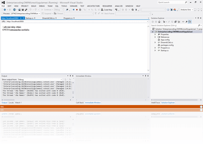Pin the Solution Explorer panel
Screen dimensions: 203x144
coord(198,18)
